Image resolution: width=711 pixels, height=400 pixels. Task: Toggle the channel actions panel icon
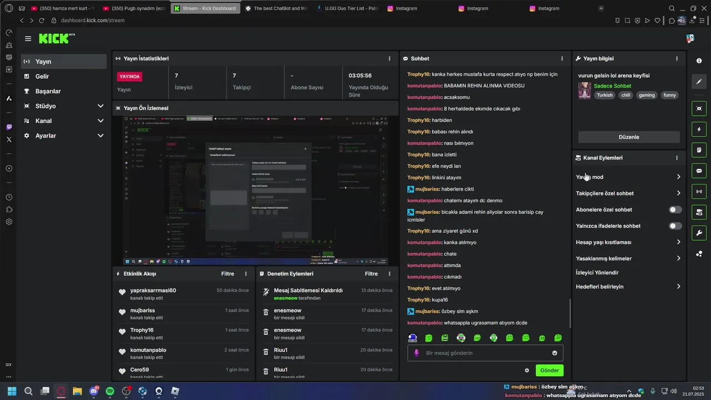point(699,212)
